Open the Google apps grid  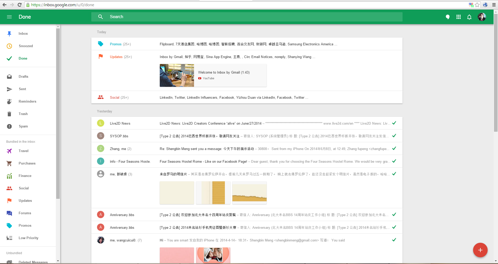(459, 17)
